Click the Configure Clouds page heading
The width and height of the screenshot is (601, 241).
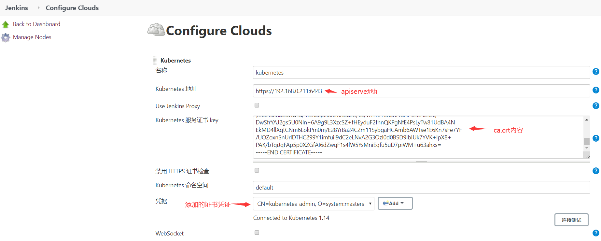(x=219, y=31)
